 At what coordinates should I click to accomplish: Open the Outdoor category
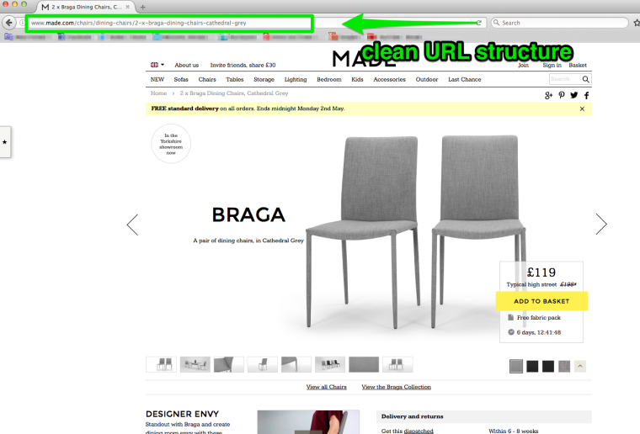[427, 79]
